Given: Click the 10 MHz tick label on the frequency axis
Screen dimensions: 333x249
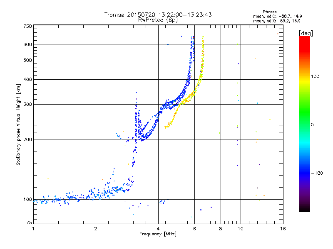Looking at the screenshot, I should click(x=241, y=229).
